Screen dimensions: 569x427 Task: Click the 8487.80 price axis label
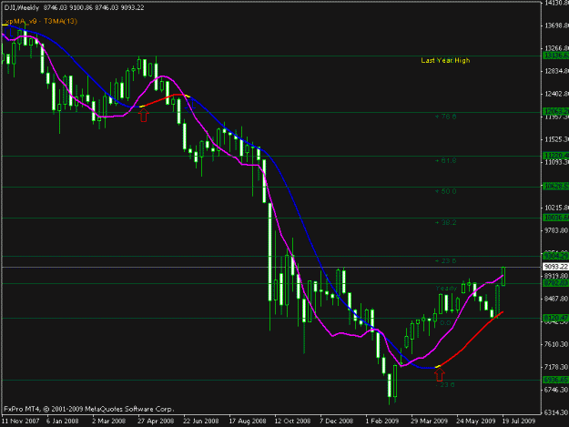556,299
